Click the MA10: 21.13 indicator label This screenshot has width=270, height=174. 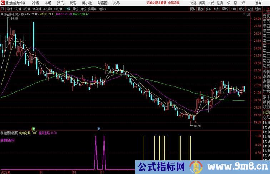click(47, 14)
